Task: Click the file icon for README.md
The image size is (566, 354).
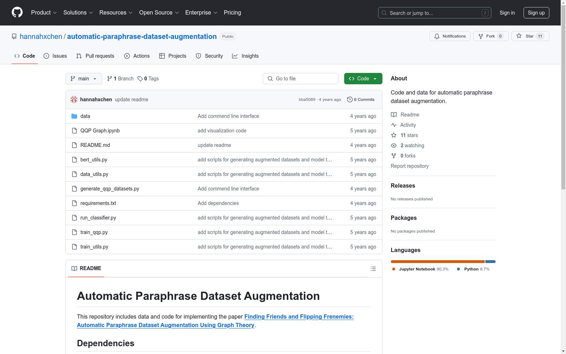Action: tap(74, 145)
